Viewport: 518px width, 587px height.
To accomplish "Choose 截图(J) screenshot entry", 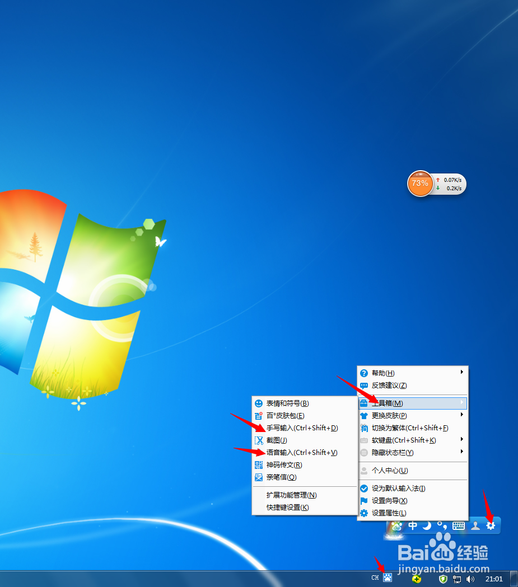I will coord(305,440).
